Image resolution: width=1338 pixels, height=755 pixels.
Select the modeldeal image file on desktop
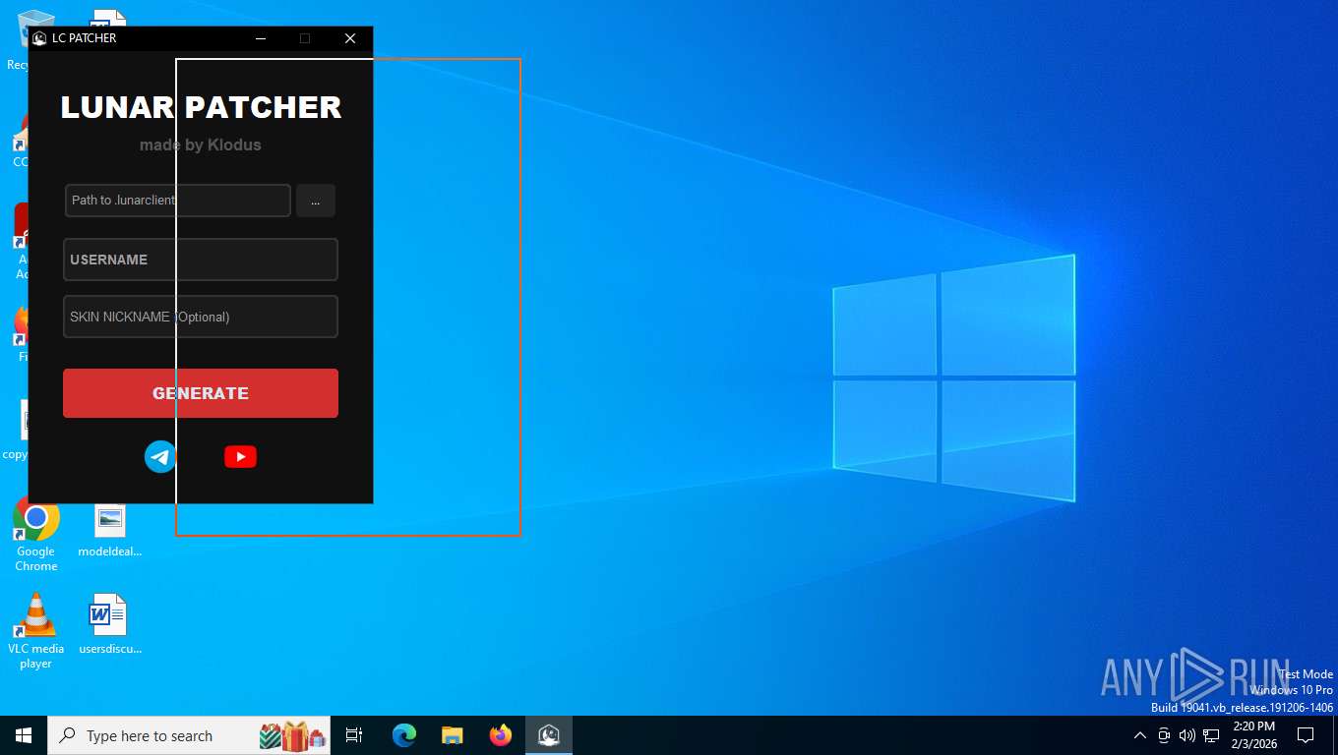coord(109,531)
